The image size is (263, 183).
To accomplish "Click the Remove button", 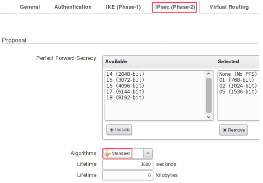I will pyautogui.click(x=233, y=130).
